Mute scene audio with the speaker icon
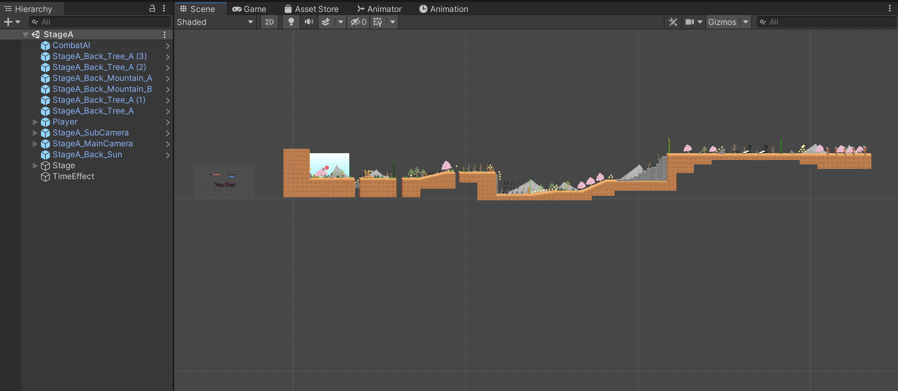This screenshot has height=391, width=898. [x=309, y=22]
